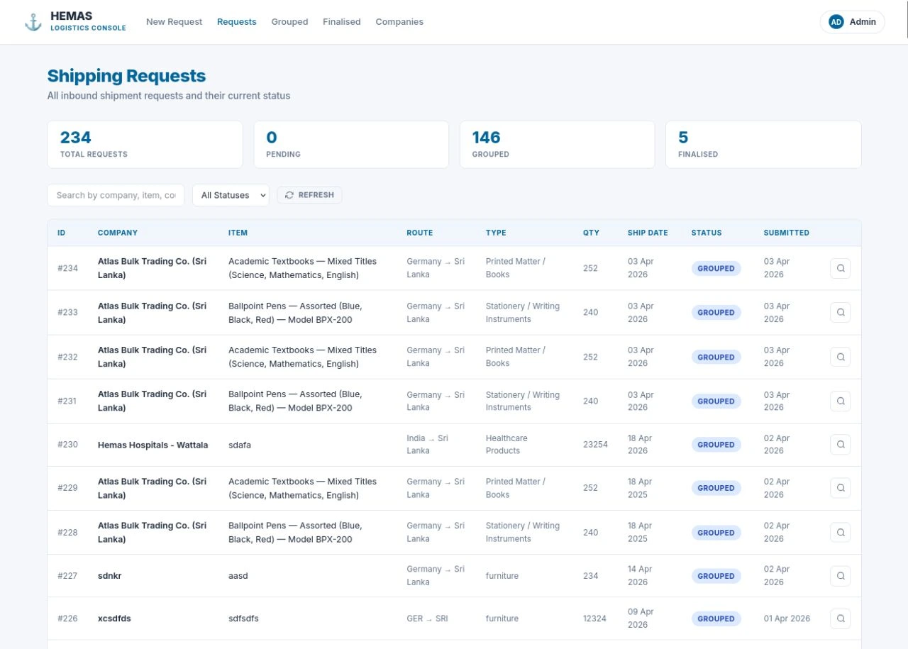Focus the search by company field

coord(116,195)
